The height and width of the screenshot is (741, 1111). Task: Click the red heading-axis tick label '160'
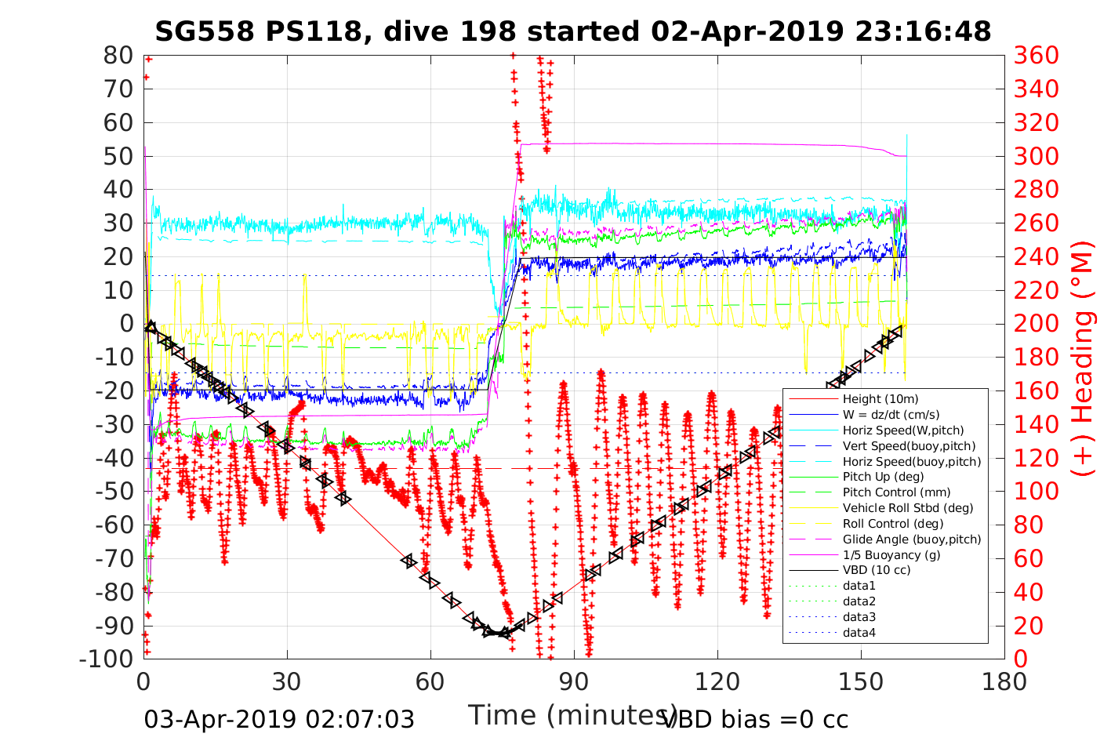pos(1037,390)
